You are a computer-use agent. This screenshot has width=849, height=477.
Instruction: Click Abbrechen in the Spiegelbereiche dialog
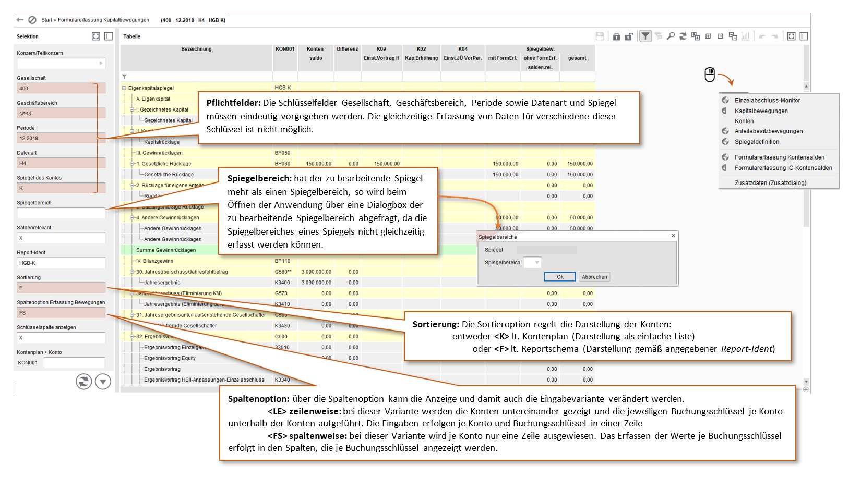pos(594,277)
